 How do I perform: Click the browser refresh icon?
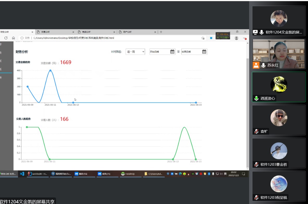point(6,38)
